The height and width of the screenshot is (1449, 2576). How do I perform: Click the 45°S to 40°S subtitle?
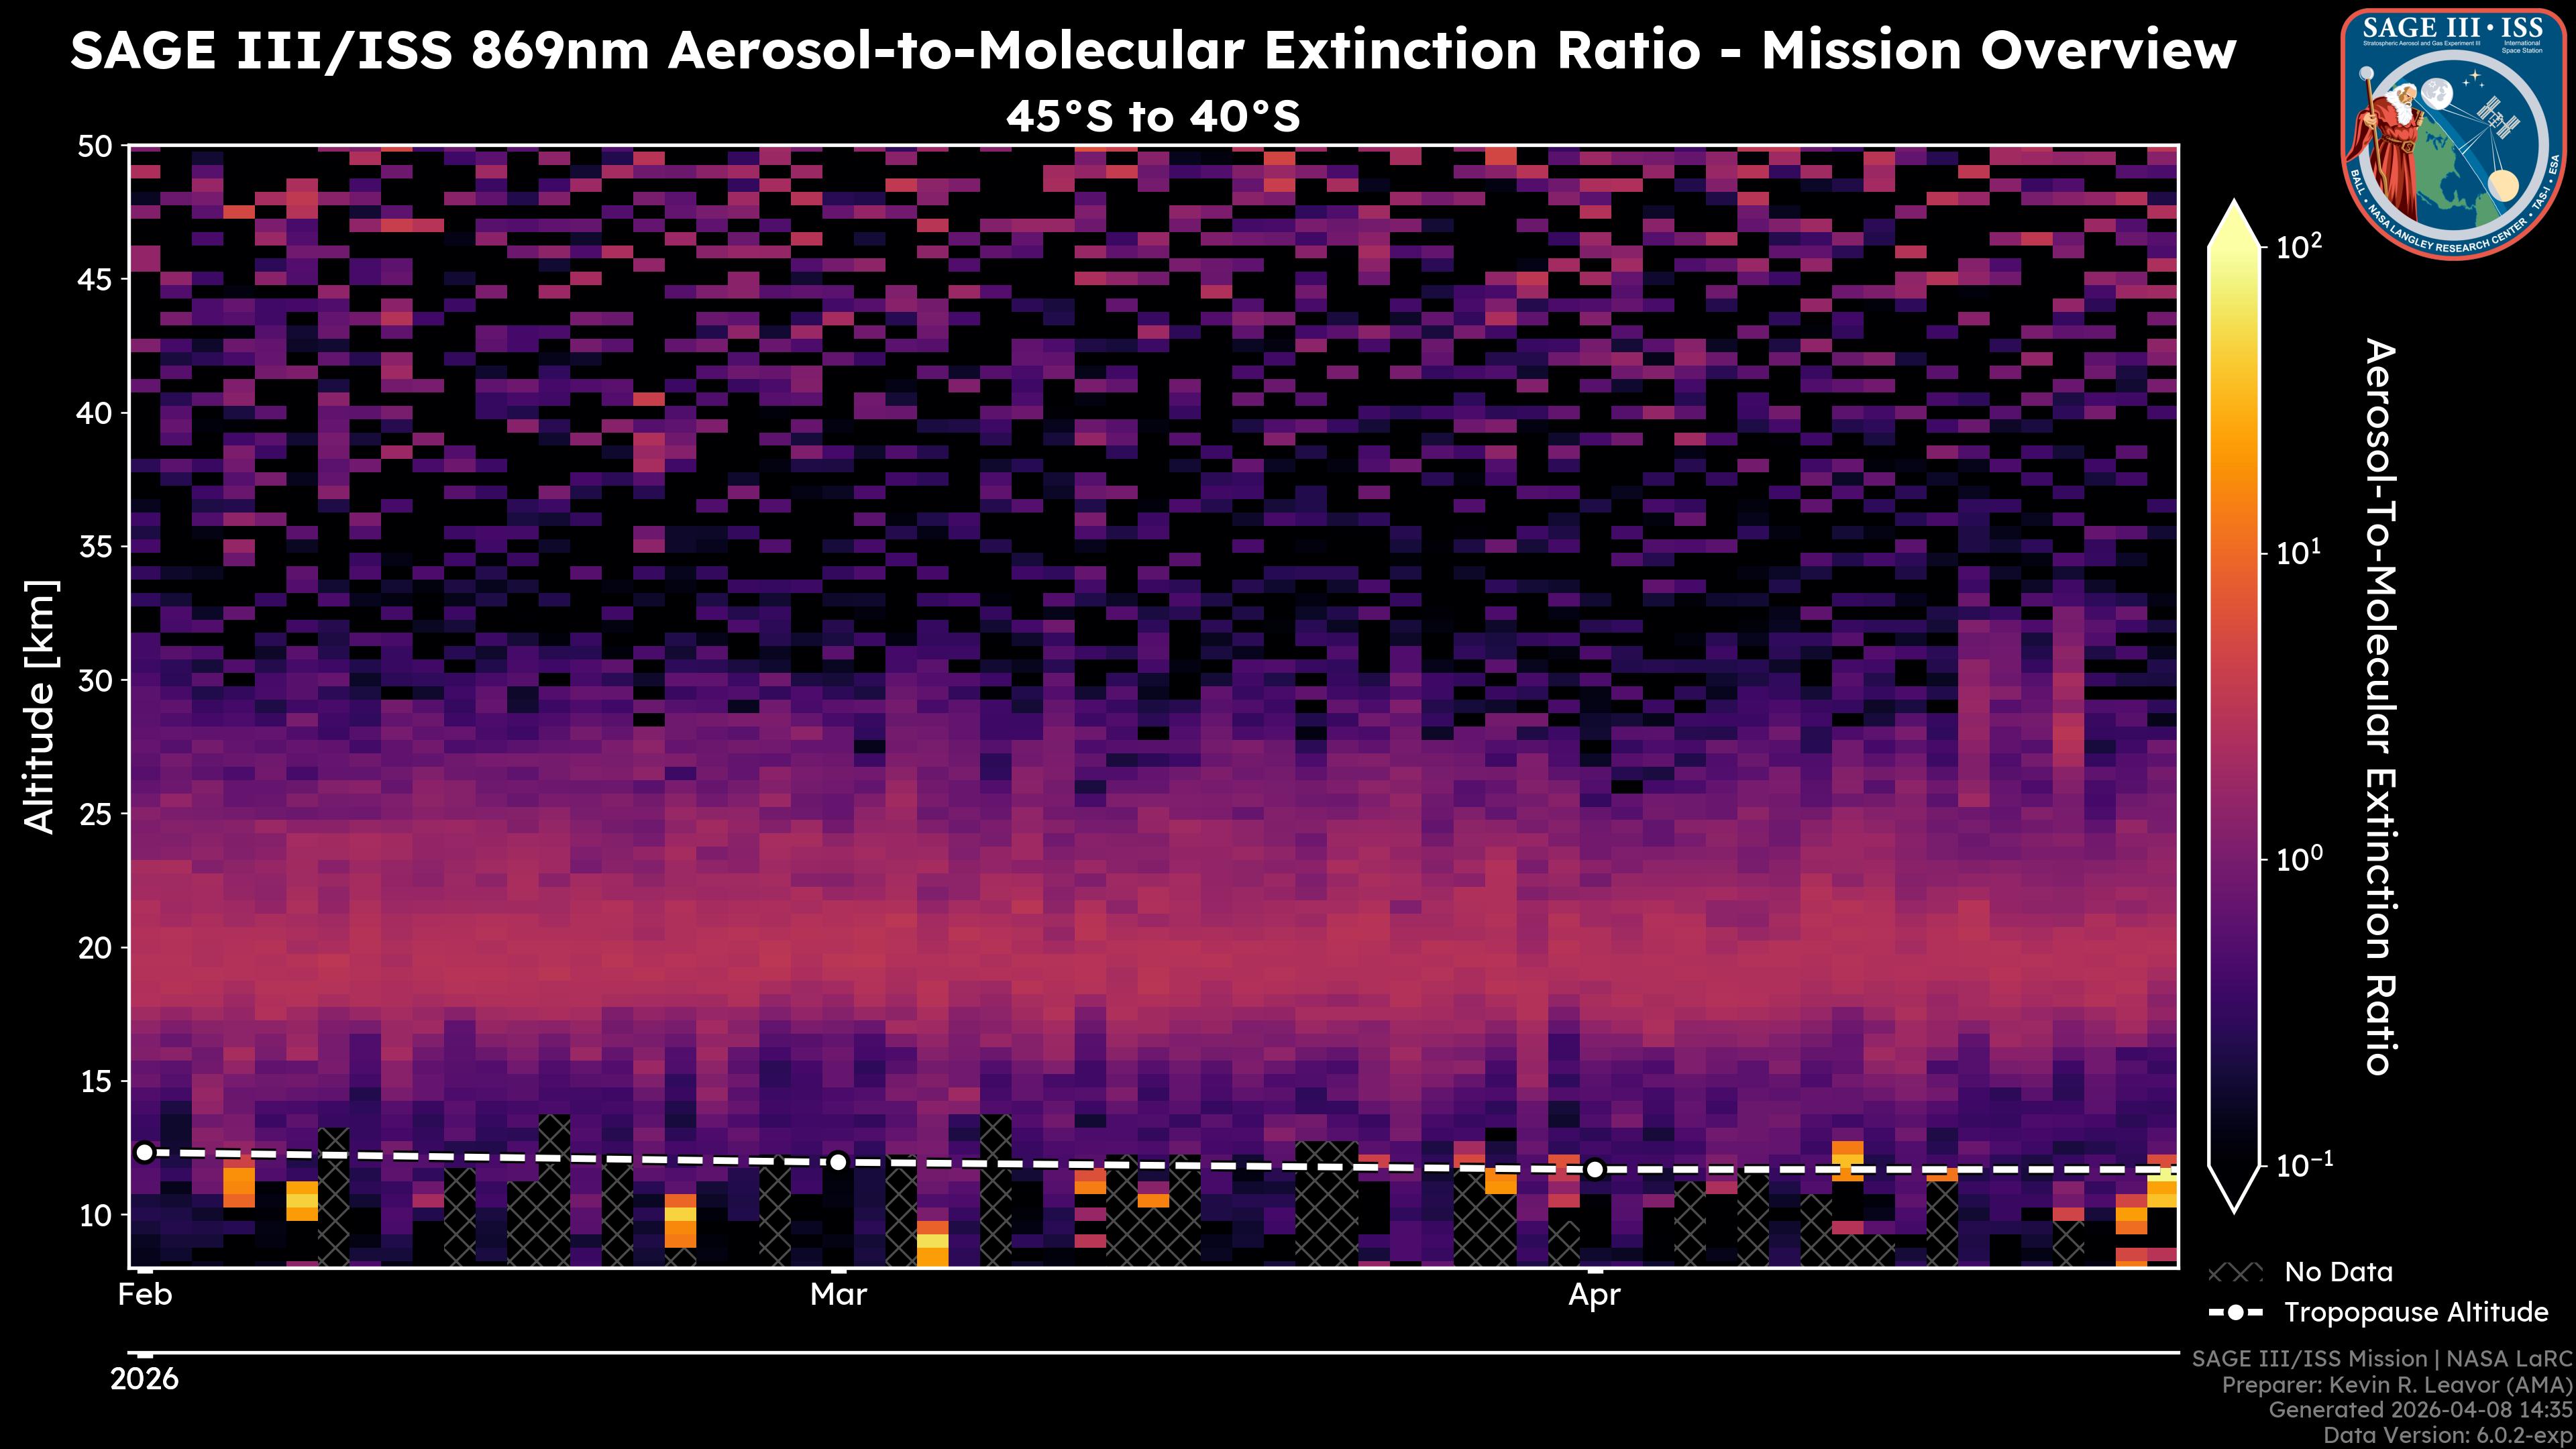point(1153,117)
